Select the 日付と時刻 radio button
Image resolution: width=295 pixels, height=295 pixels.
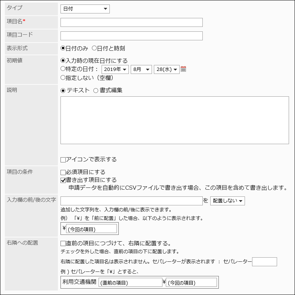(x=94, y=48)
